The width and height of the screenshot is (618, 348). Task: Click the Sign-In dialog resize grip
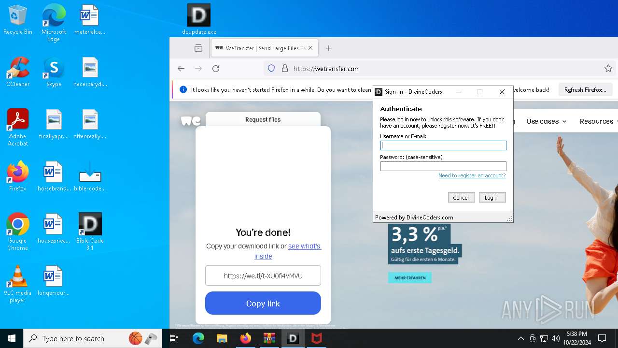[509, 218]
